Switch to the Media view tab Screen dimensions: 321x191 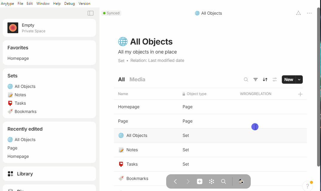[x=137, y=80]
